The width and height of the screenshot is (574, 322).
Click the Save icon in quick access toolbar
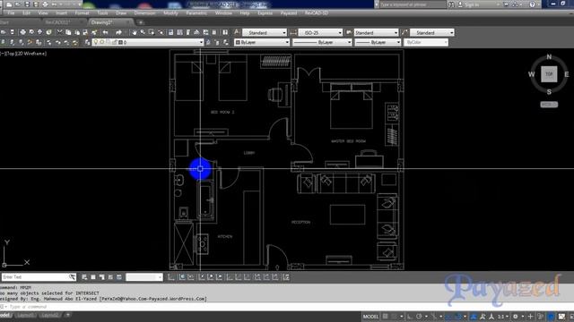tap(27, 4)
